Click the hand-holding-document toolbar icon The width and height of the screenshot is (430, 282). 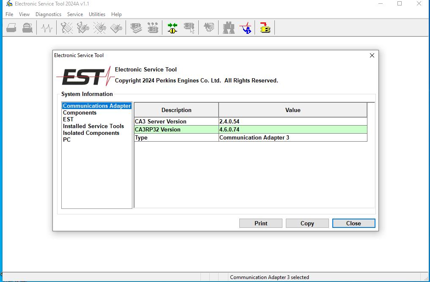click(x=209, y=28)
